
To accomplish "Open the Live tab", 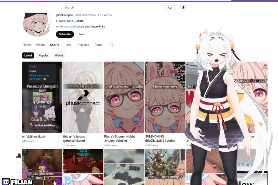I will [x=68, y=45].
